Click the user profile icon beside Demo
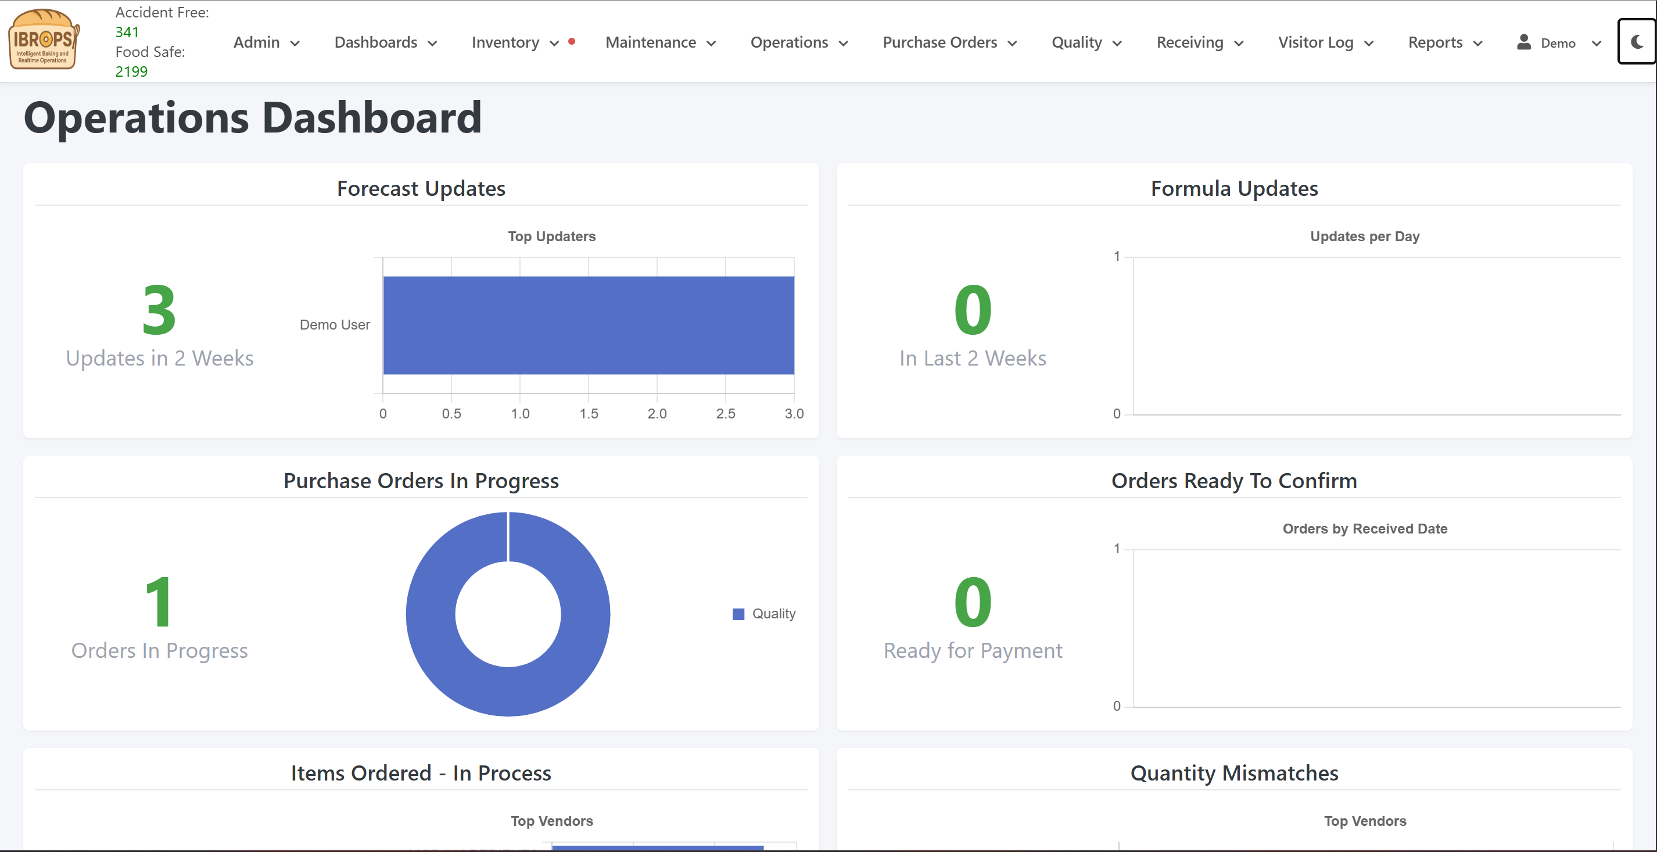 (x=1524, y=42)
